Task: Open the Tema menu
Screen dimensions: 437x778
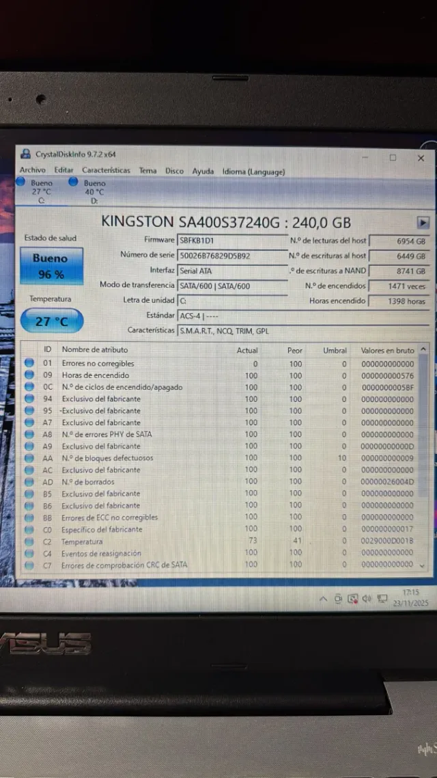Action: 147,171
